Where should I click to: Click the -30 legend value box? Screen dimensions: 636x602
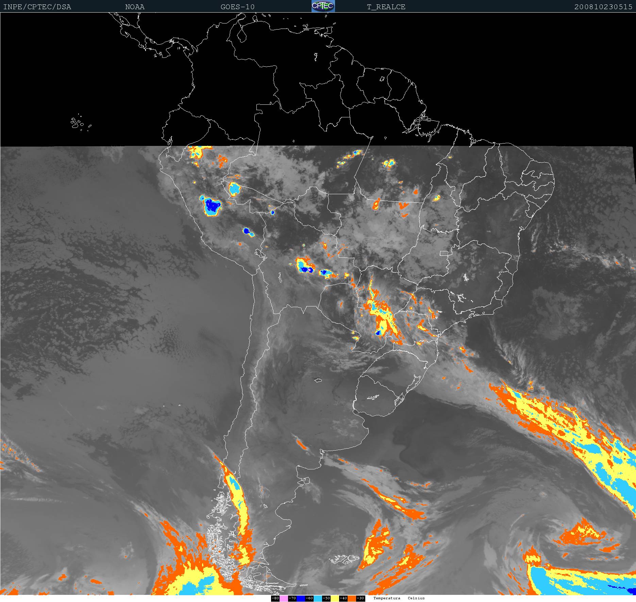coord(361,598)
